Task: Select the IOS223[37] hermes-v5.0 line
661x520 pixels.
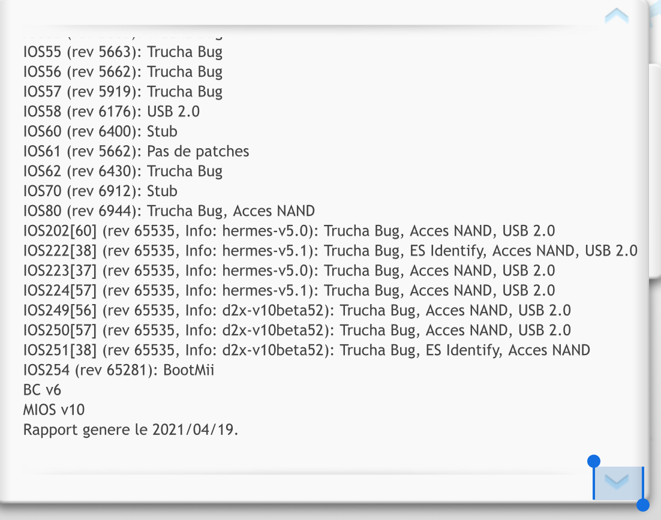Action: coord(289,270)
